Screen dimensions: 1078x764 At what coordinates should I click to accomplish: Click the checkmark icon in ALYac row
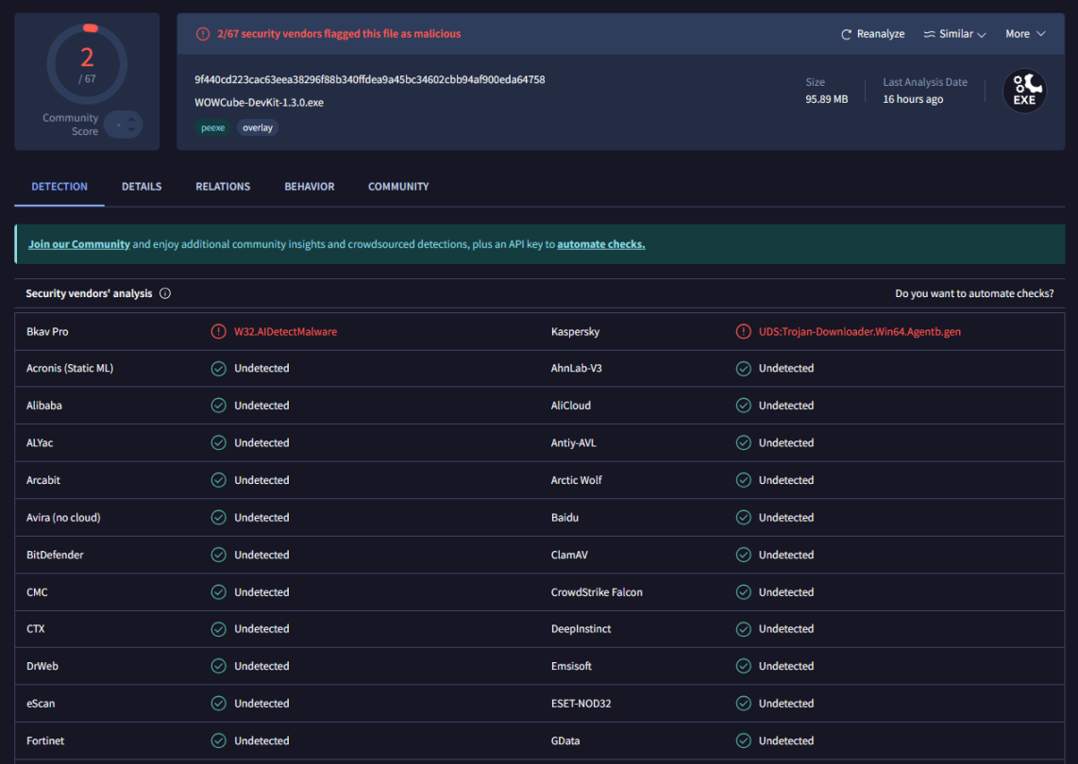(x=219, y=443)
